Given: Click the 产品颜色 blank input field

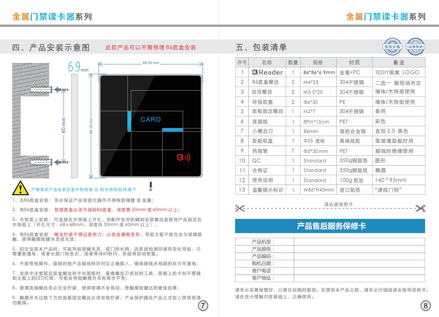Looking at the screenshot, I should coord(359,249).
